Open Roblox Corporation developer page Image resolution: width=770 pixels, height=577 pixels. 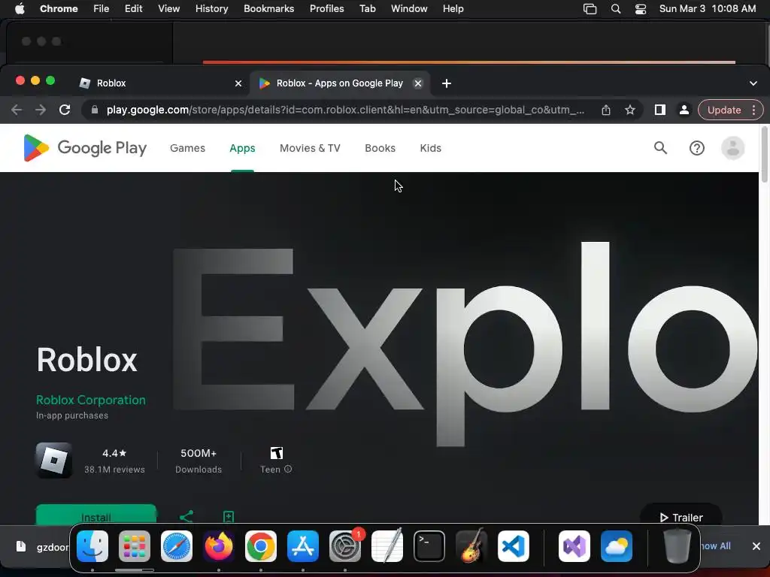tap(91, 400)
